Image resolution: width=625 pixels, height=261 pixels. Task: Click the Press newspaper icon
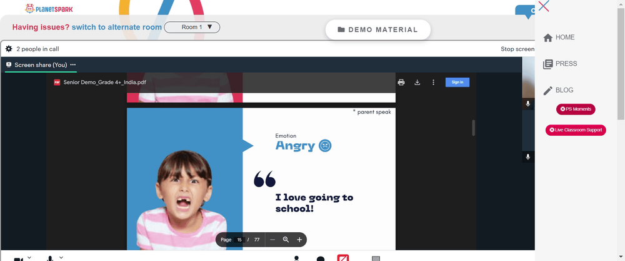[547, 64]
